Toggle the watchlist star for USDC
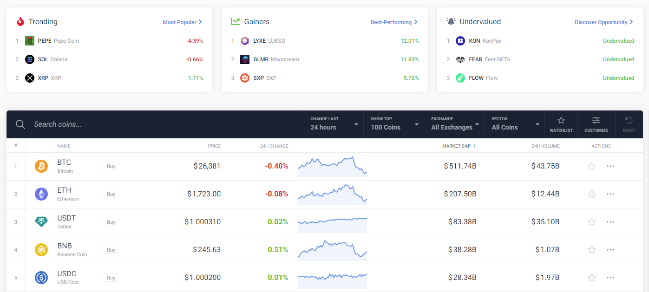Screen dimensions: 649x292 tap(592, 278)
